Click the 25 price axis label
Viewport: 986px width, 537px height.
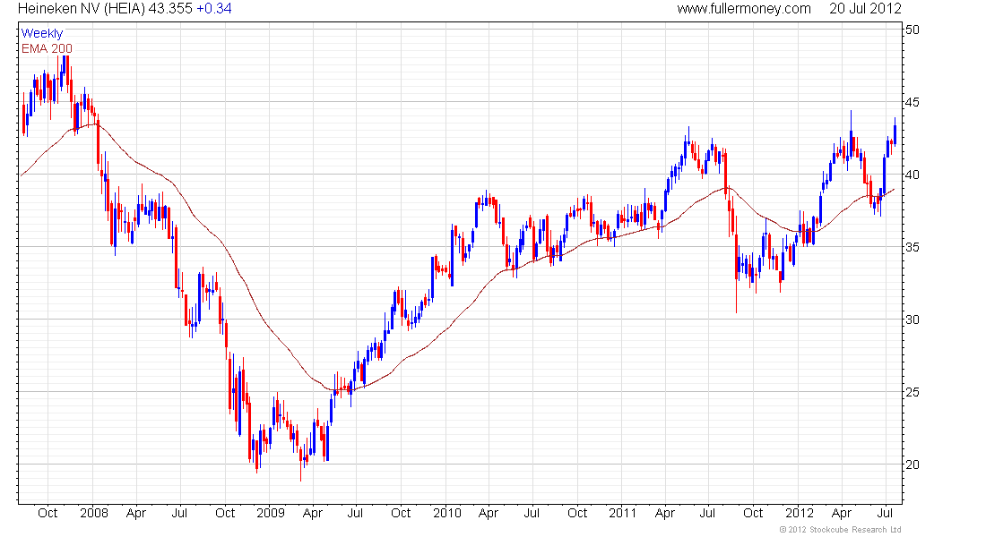[x=912, y=392]
